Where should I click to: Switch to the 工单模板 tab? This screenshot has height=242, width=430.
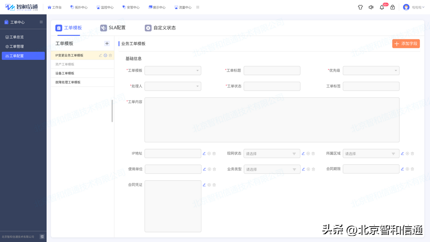[69, 28]
